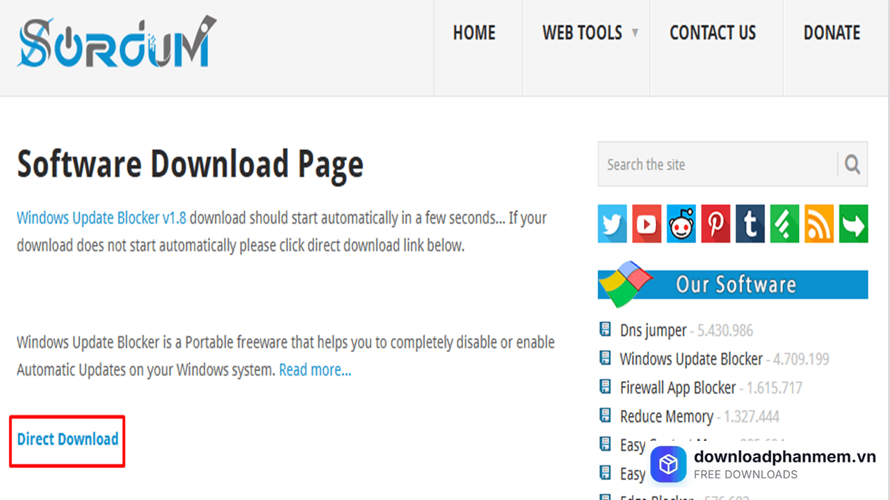
Task: Go to the Home menu item
Action: 474,33
